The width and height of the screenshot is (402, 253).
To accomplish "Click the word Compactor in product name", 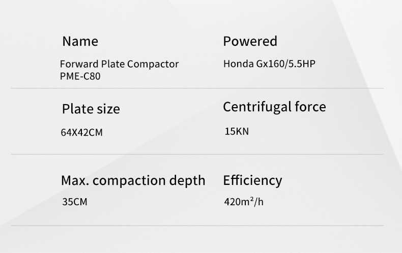I will [153, 65].
